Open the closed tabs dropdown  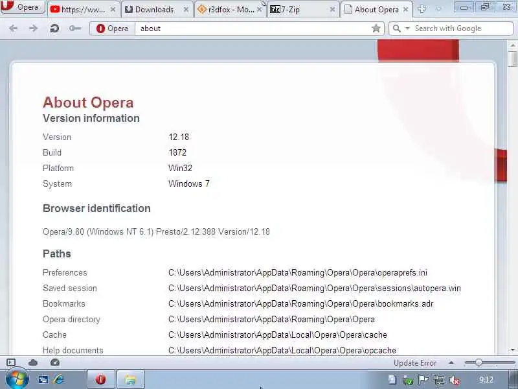[x=438, y=9]
